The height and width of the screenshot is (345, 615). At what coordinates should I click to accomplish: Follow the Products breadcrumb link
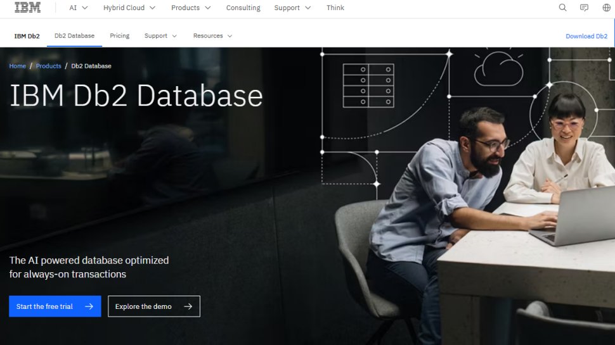pyautogui.click(x=49, y=66)
